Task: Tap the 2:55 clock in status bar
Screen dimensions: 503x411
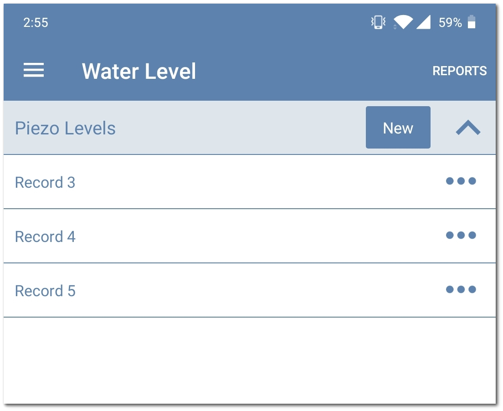Action: pos(36,23)
